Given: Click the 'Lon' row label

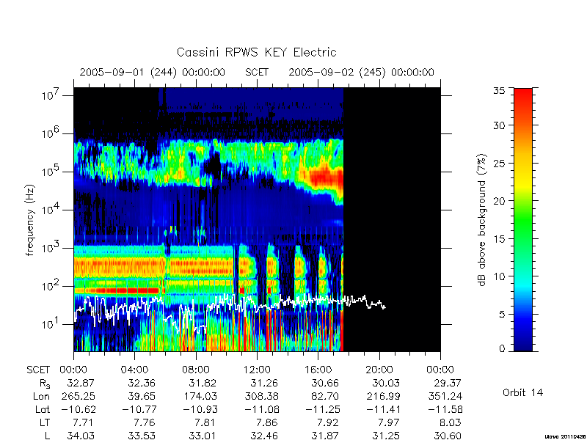Looking at the screenshot, I should pos(42,396).
